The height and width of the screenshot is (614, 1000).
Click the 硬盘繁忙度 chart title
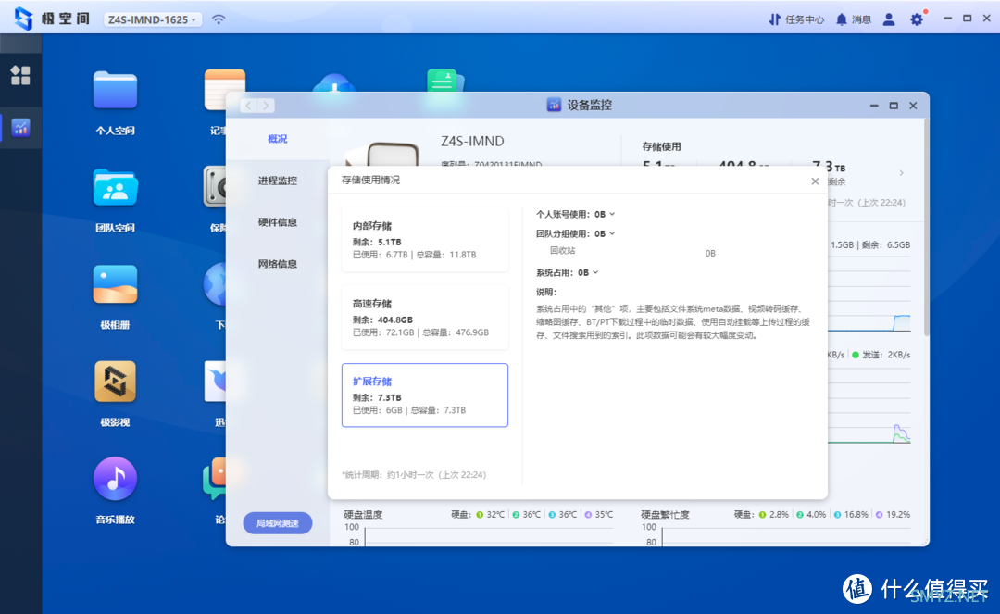coord(665,515)
